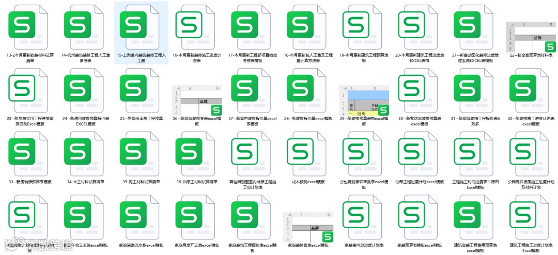Click the file name 家庭装饰工程报价表excel模板
Image resolution: width=558 pixels, height=255 pixels.
click(x=252, y=248)
